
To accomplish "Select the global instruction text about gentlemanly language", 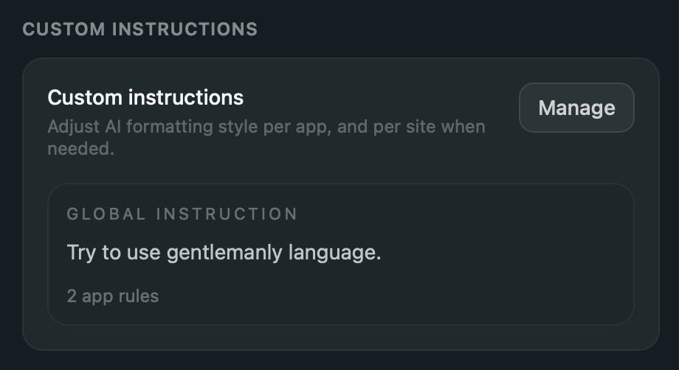I will (x=224, y=253).
